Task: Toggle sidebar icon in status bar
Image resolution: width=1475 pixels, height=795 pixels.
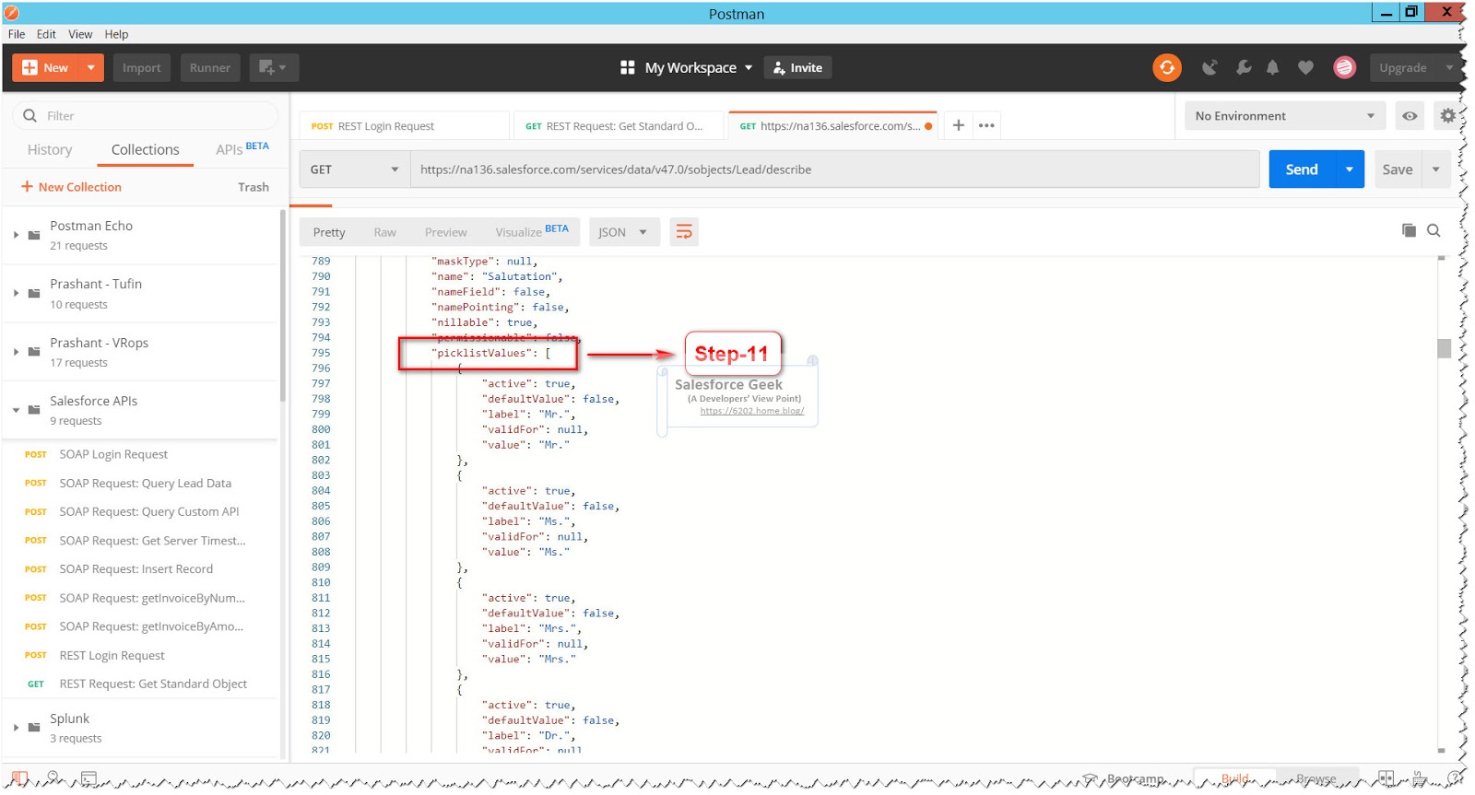Action: point(19,778)
